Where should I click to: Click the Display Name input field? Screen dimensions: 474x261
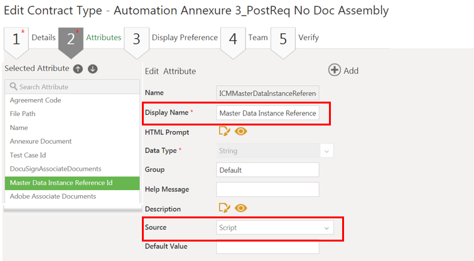click(268, 113)
